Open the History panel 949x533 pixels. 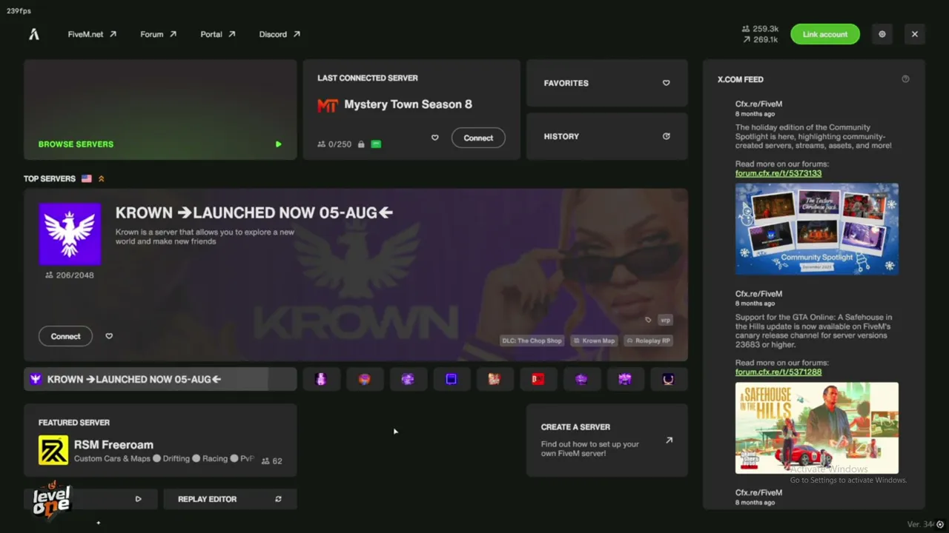point(607,136)
